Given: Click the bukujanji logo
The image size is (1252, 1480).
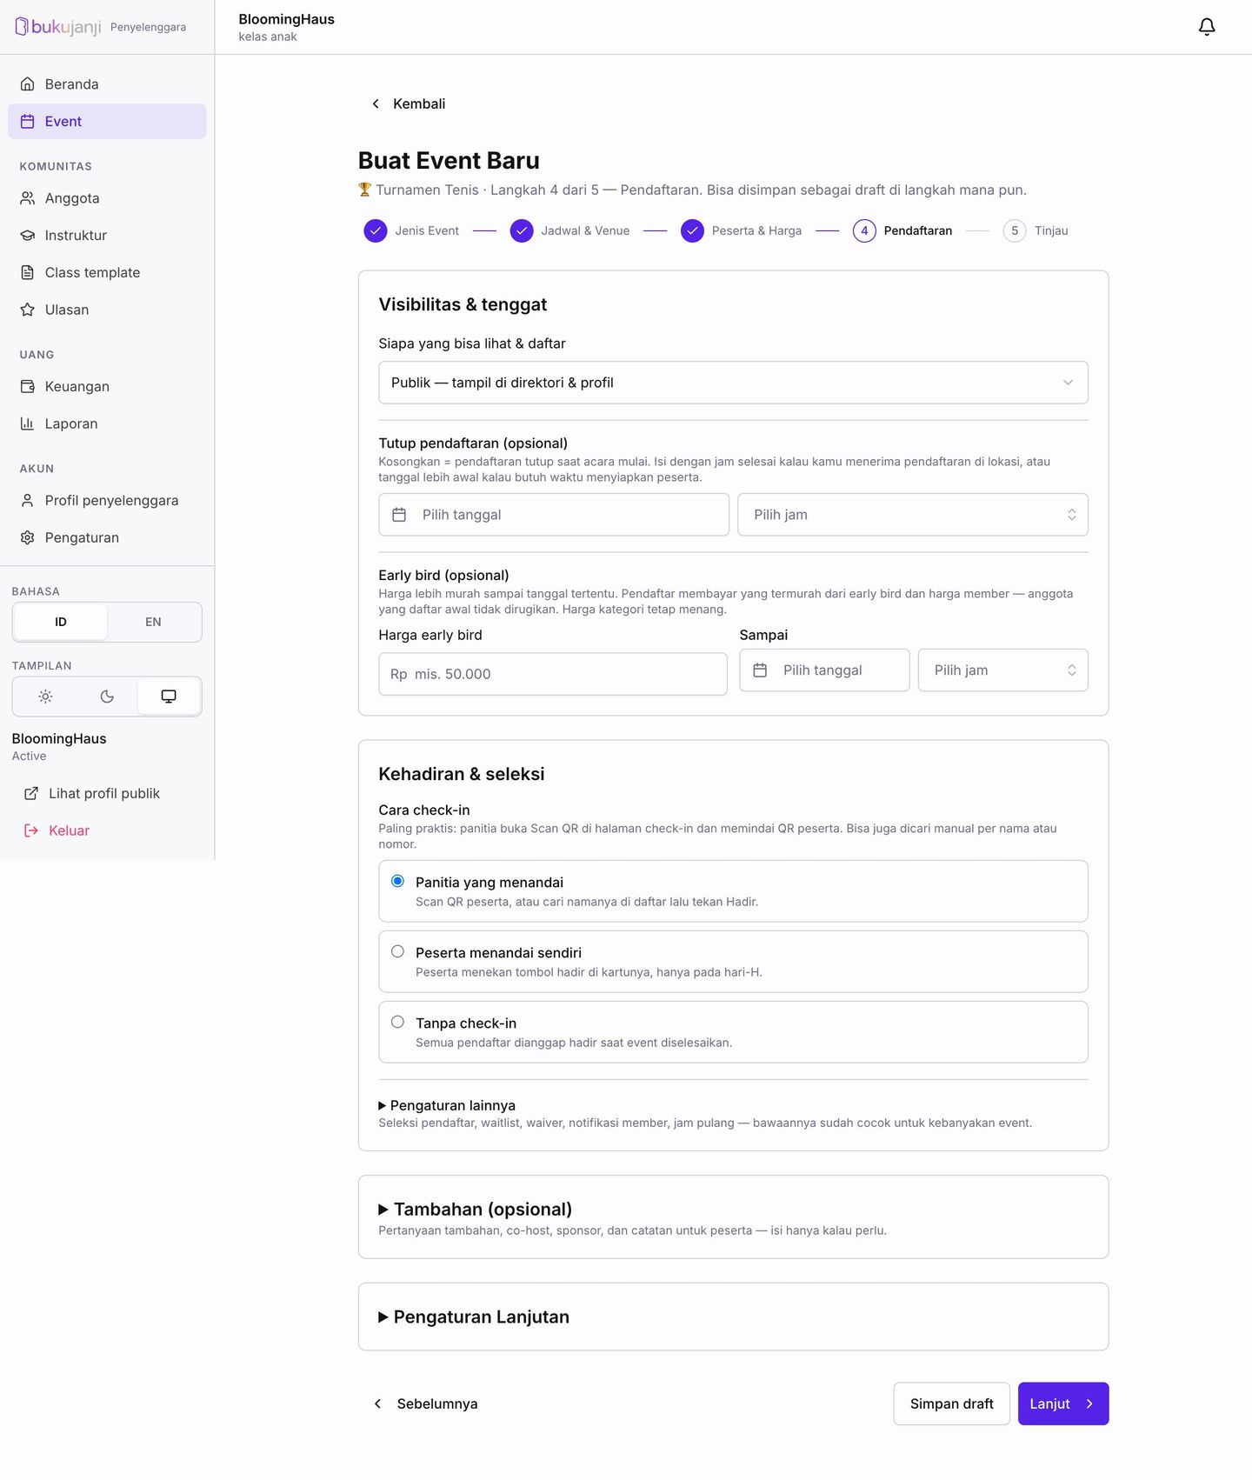Looking at the screenshot, I should 58,27.
